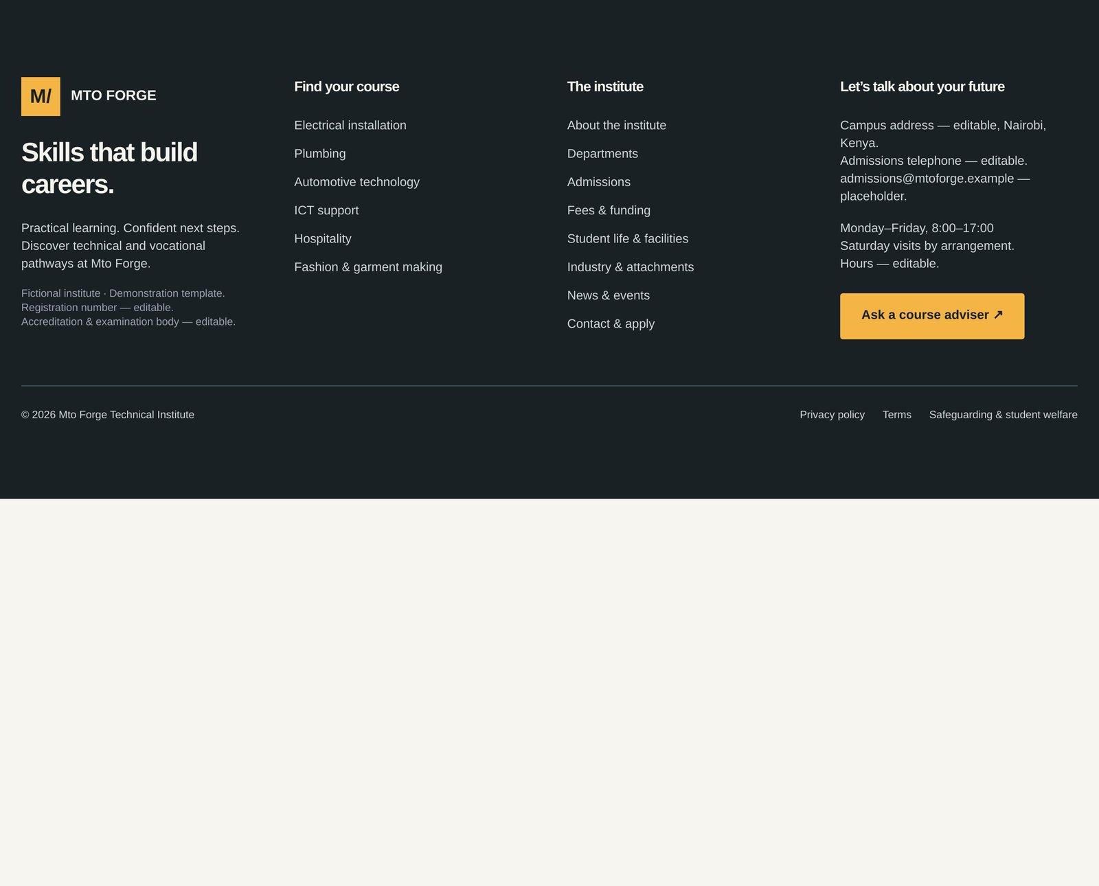Click Contact & apply link
The width and height of the screenshot is (1099, 886).
(x=611, y=323)
